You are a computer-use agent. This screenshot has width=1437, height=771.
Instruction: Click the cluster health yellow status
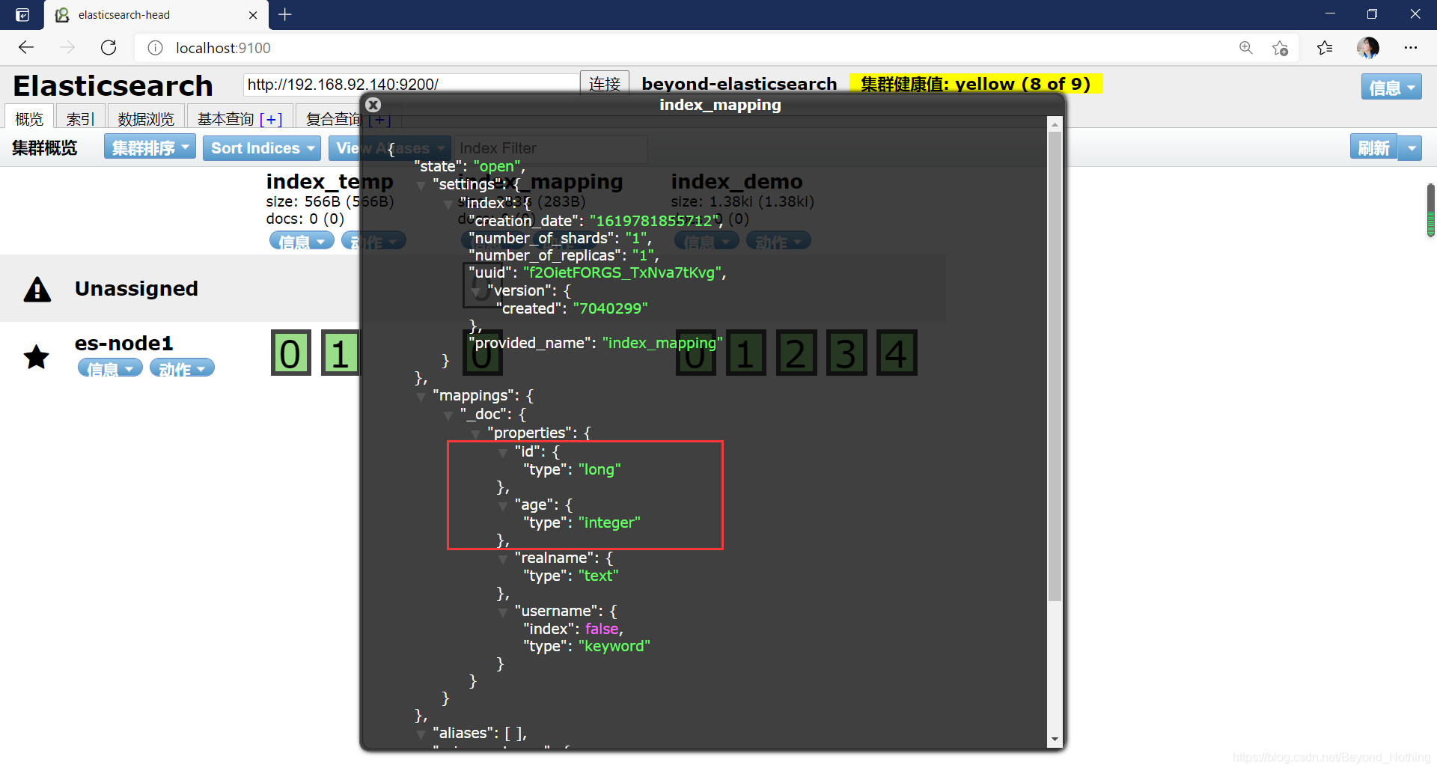point(976,84)
